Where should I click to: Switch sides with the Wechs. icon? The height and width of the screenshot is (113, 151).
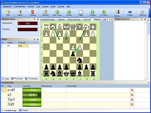click(117, 13)
